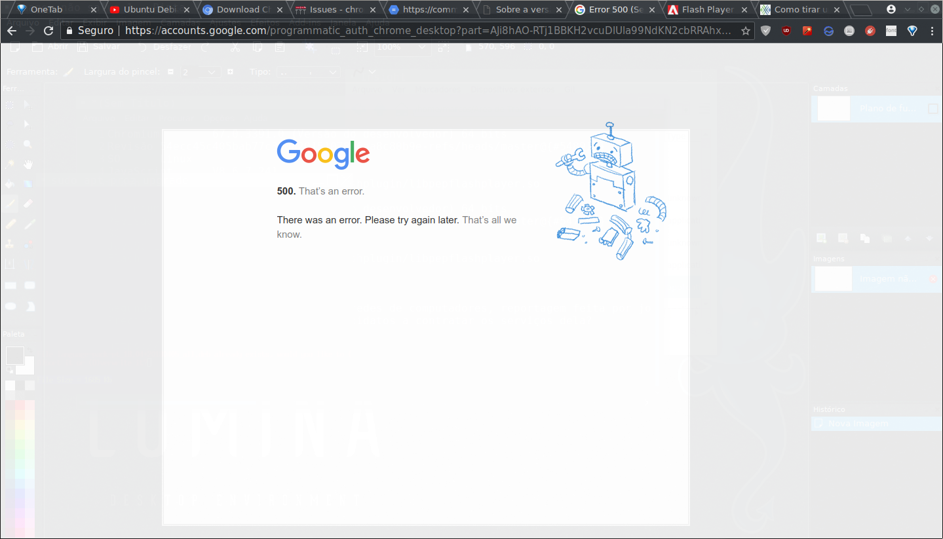Select the Gradient tool in Pinta
This screenshot has height=539, width=943.
click(29, 184)
